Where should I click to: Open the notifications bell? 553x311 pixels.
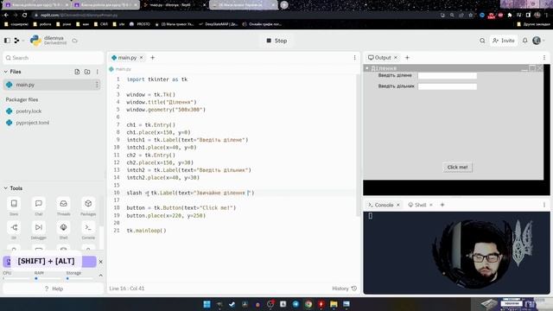click(x=524, y=41)
